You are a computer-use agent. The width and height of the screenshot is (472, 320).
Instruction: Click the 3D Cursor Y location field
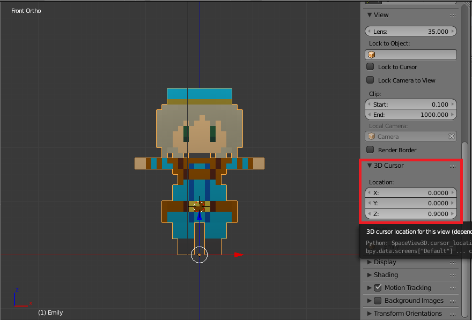(x=411, y=203)
